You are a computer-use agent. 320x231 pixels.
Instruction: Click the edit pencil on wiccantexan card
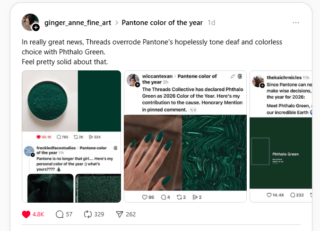pyautogui.click(x=232, y=76)
